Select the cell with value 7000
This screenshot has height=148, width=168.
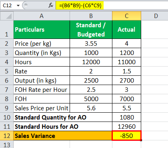[126, 99]
